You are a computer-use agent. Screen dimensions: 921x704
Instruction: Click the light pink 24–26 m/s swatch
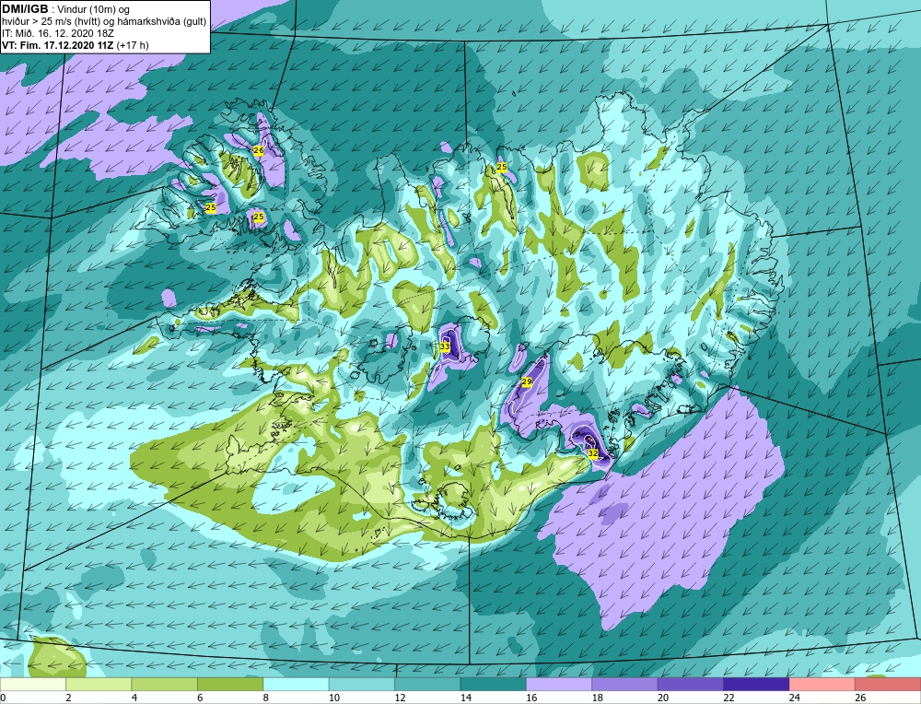822,685
